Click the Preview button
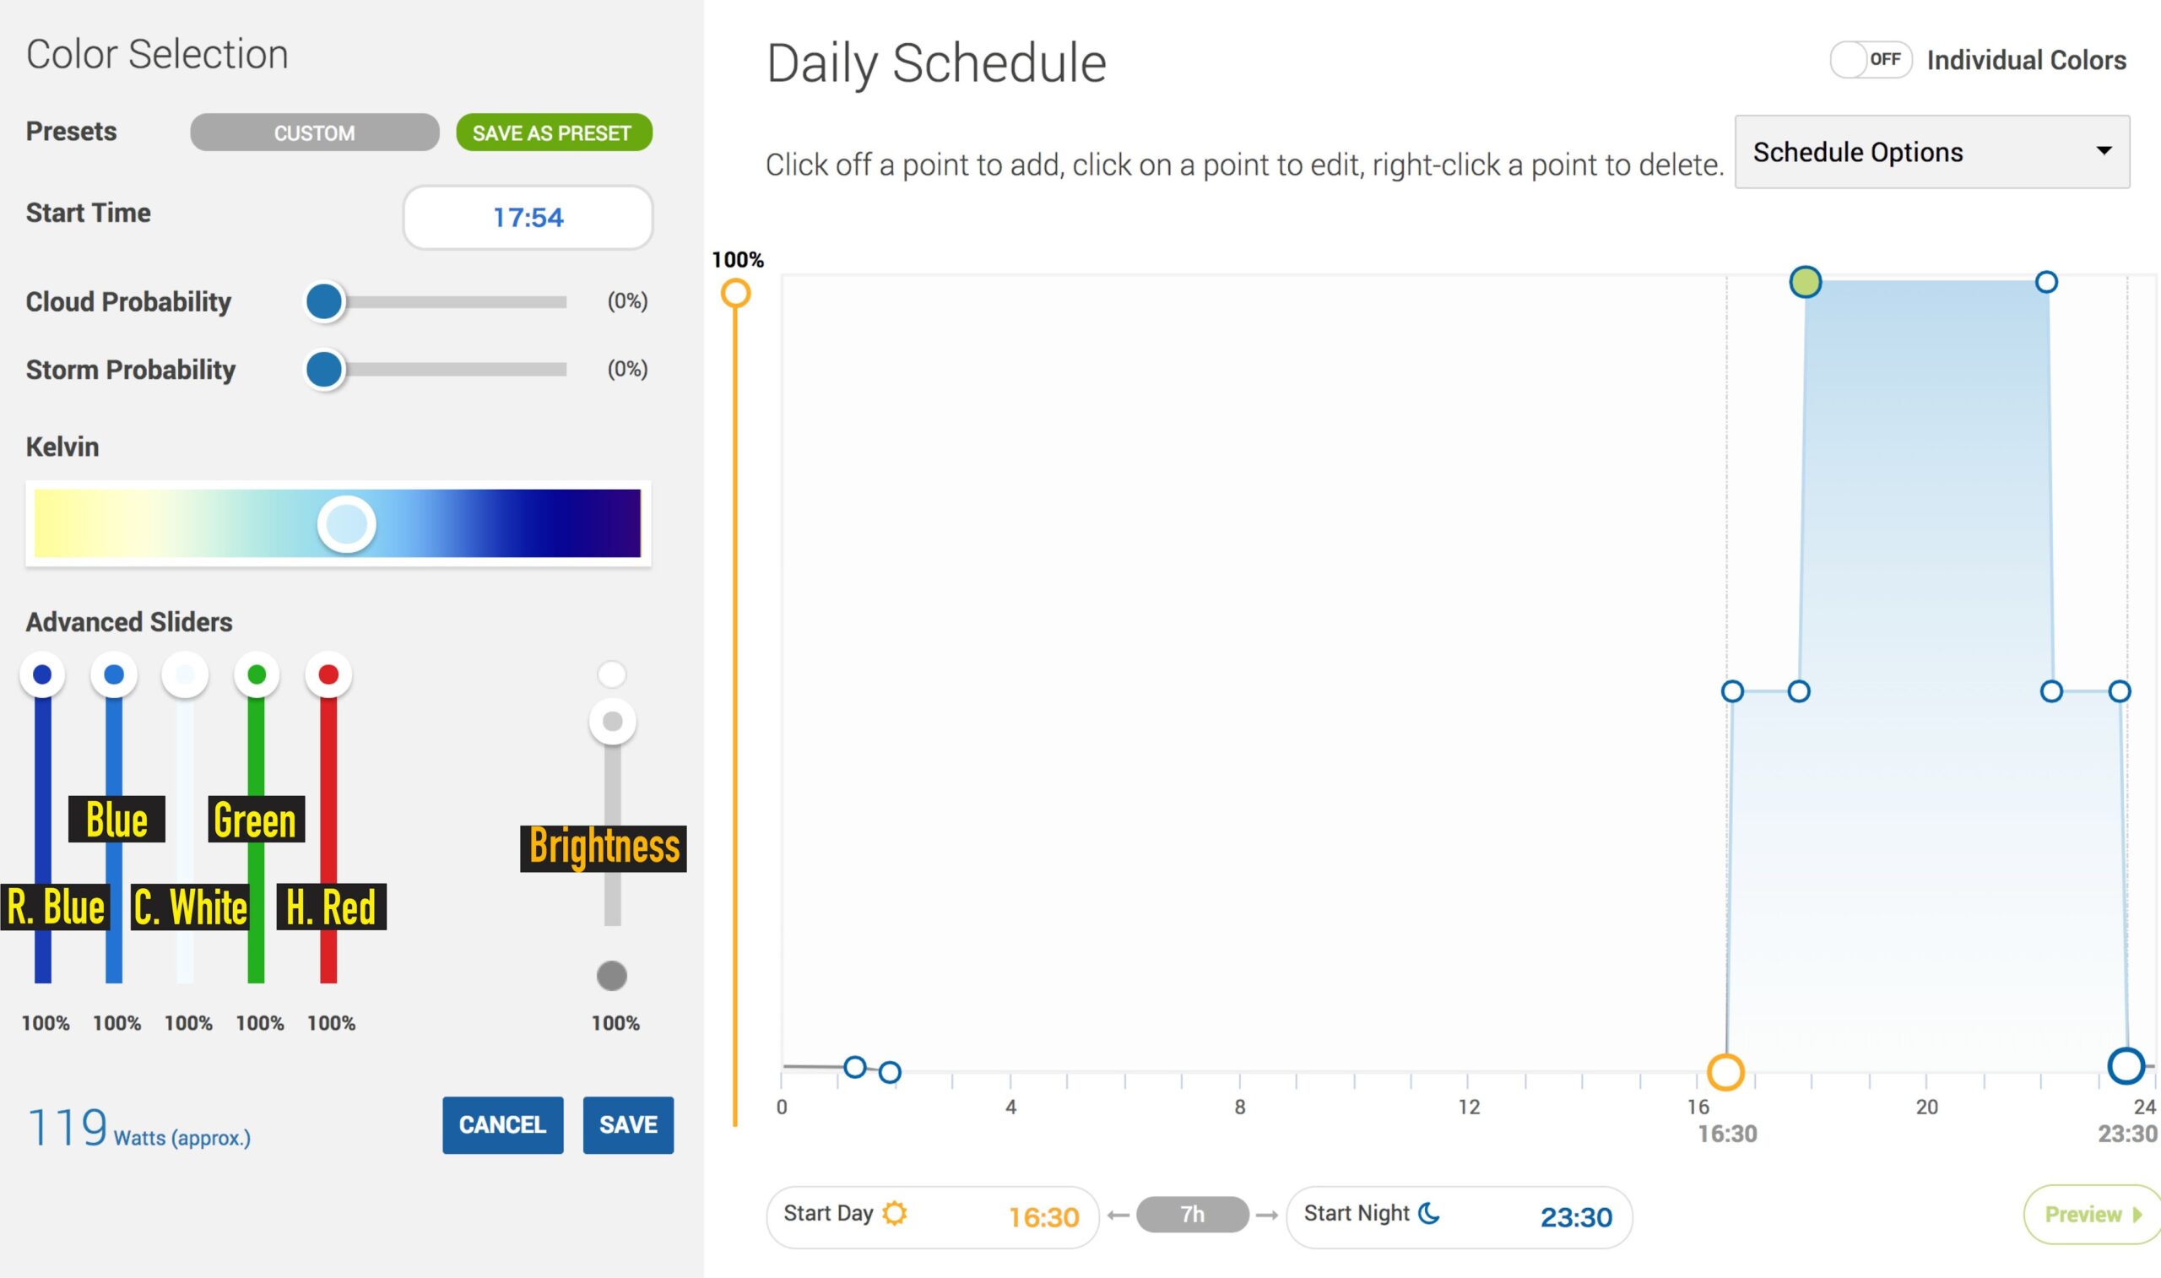Viewport: 2161px width, 1278px height. 2091,1215
